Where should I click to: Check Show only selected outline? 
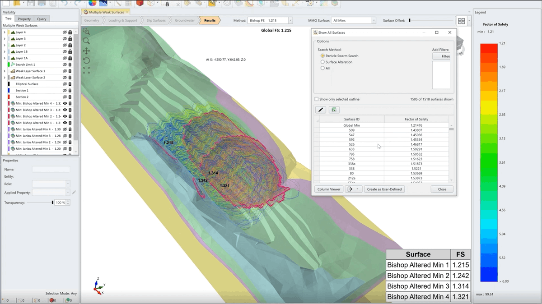click(x=316, y=99)
